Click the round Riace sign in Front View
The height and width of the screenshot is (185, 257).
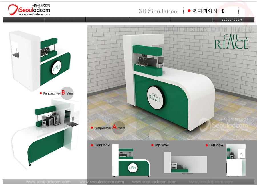[133, 168]
